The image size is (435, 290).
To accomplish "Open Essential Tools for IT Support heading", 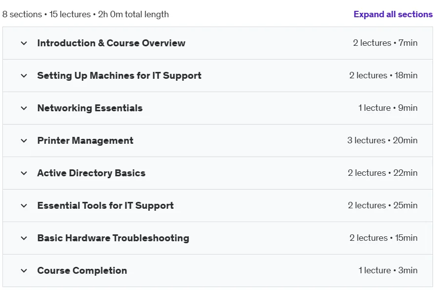I will point(105,205).
